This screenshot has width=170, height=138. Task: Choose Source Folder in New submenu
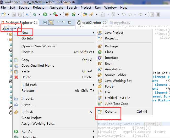124,75
